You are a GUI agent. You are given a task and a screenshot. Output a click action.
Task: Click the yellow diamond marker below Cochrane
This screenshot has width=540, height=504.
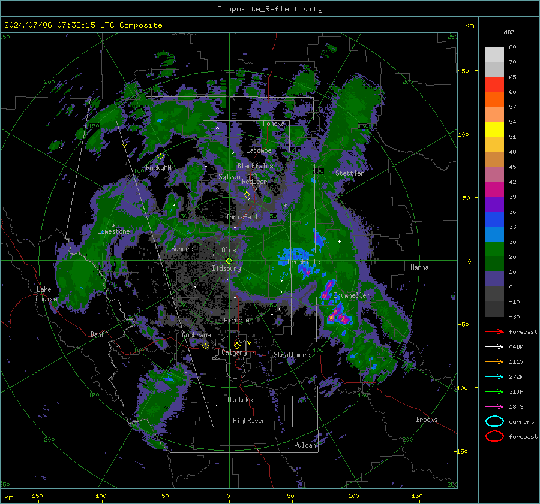206,346
